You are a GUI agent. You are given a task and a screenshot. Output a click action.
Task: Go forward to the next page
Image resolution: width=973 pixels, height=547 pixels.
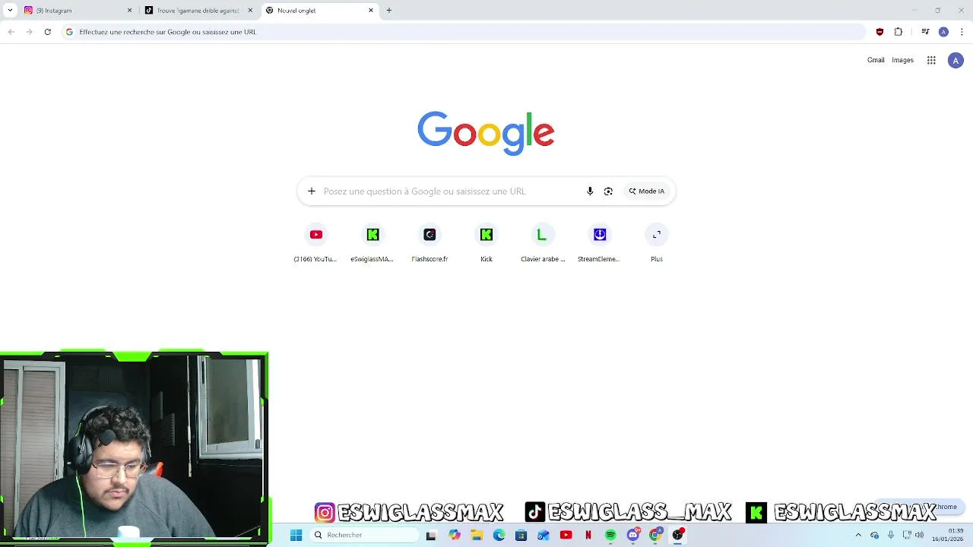(30, 32)
